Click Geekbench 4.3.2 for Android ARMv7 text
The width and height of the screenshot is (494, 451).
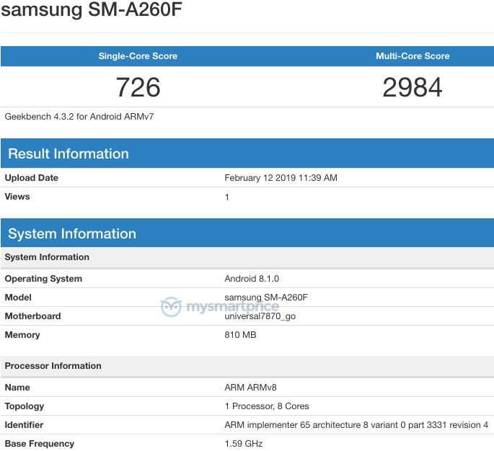click(79, 117)
